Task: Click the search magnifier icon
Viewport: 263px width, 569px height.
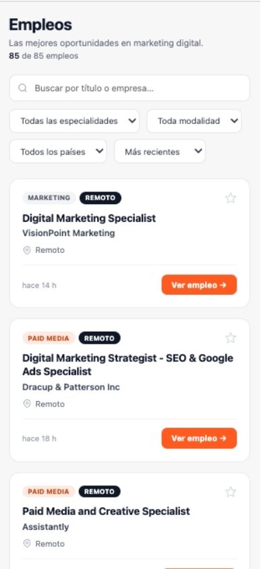Action: [x=22, y=88]
